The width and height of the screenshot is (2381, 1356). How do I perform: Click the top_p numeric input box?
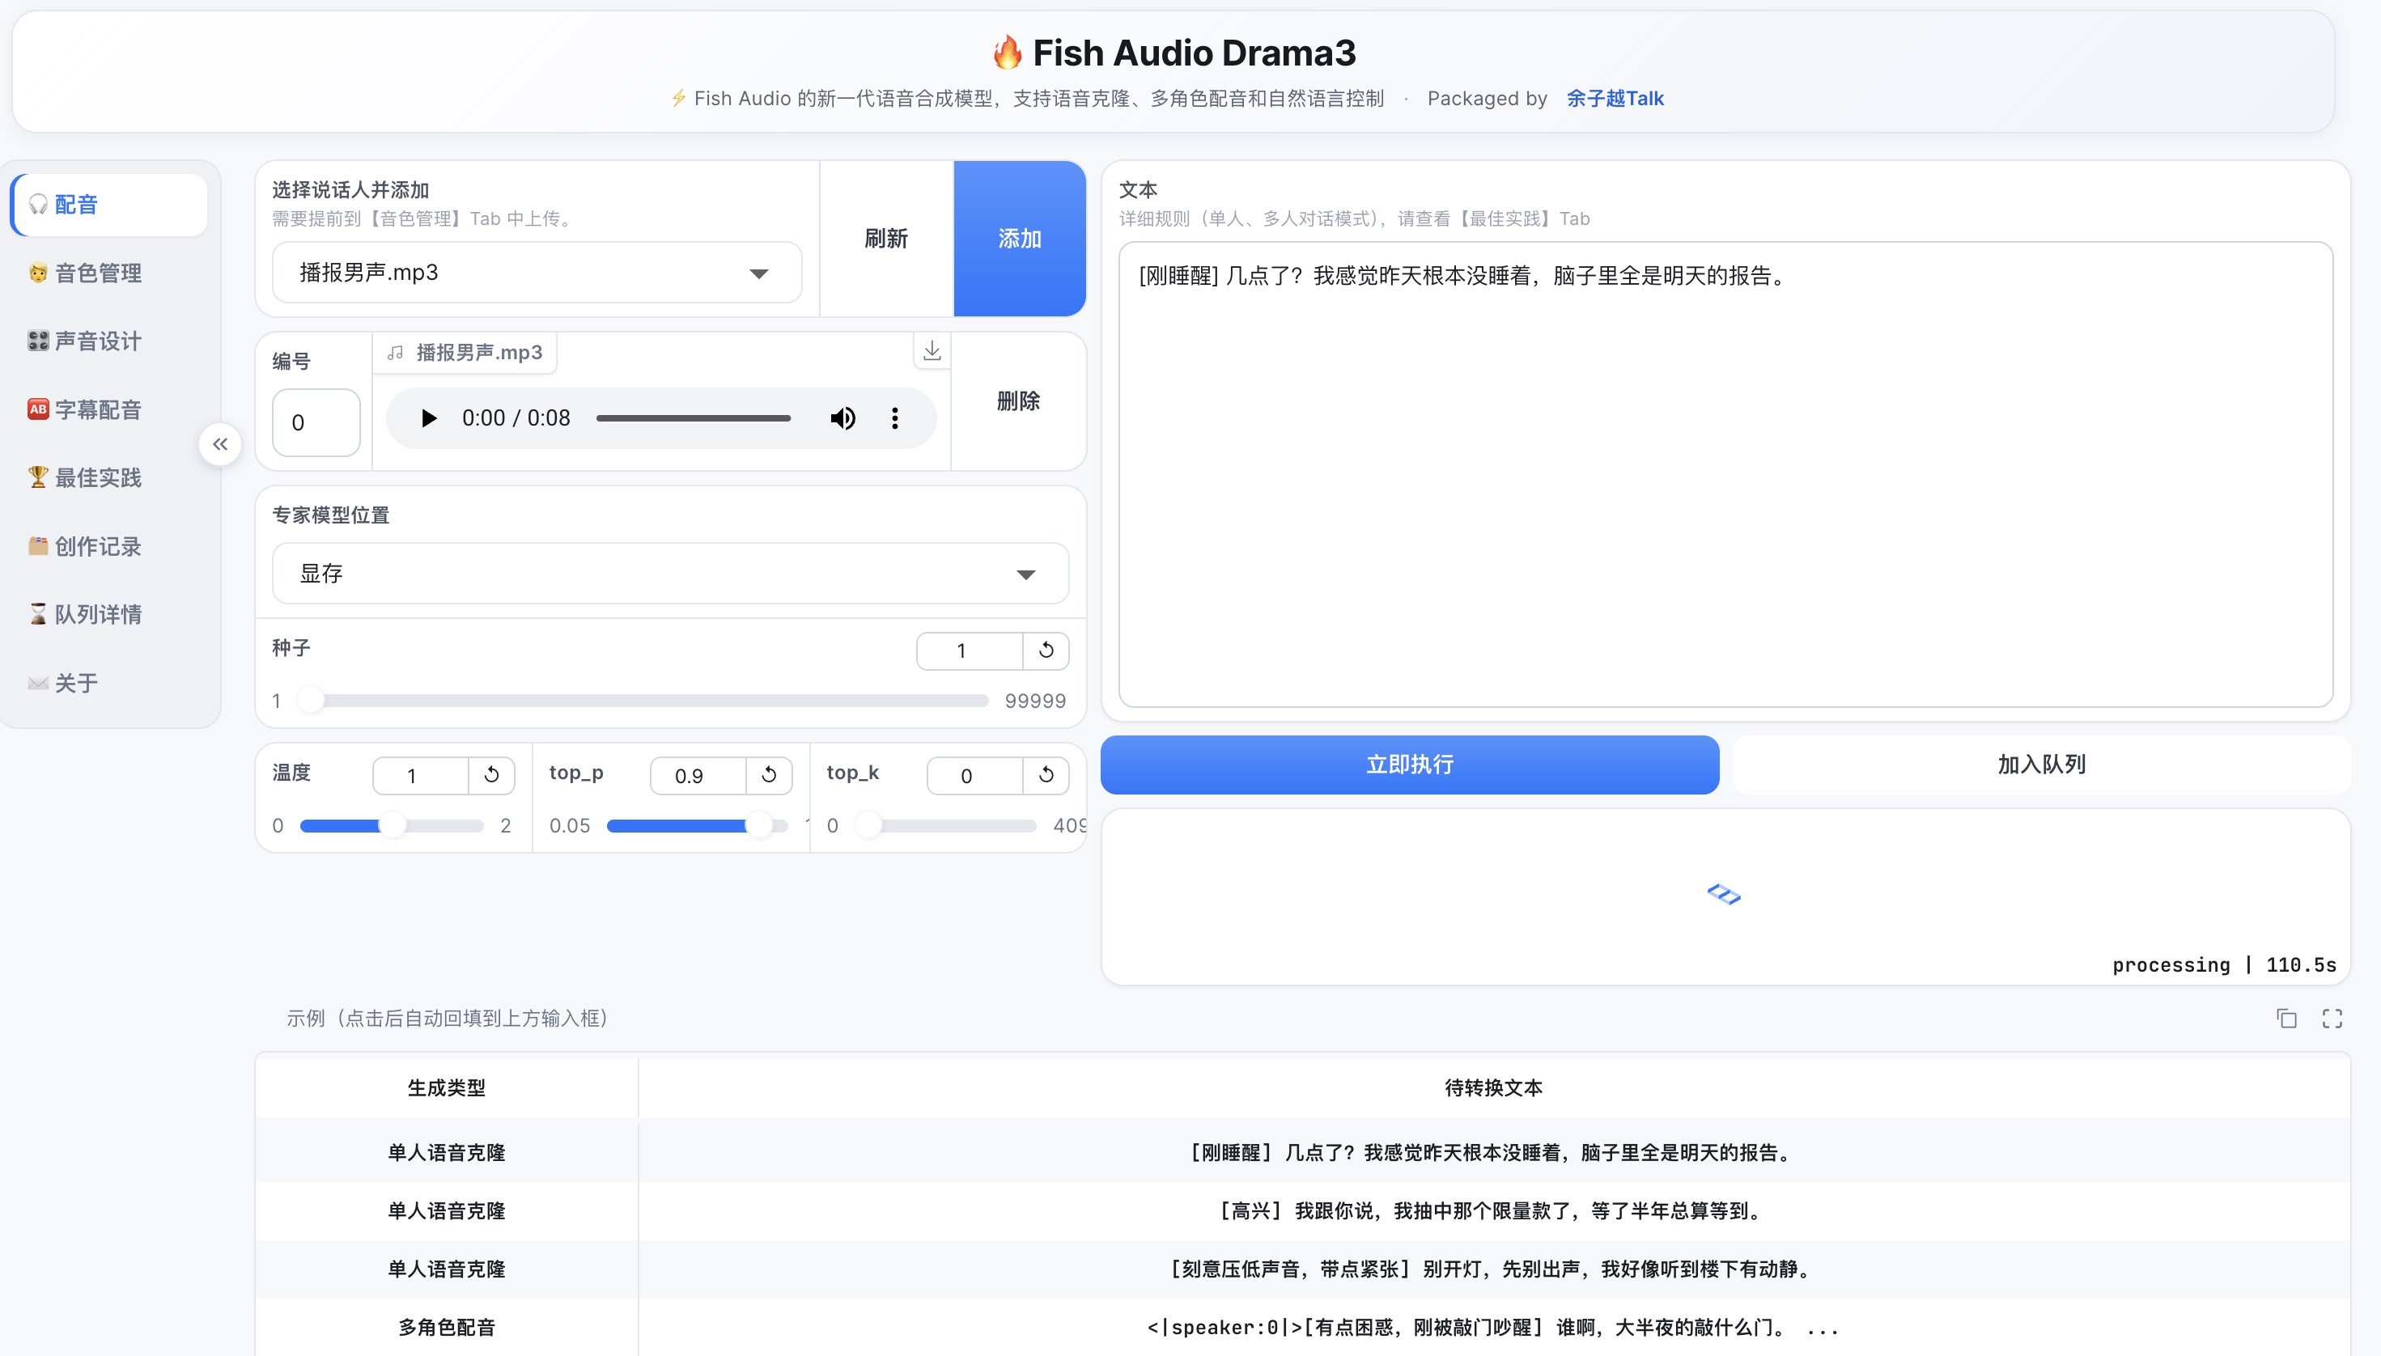coord(698,775)
